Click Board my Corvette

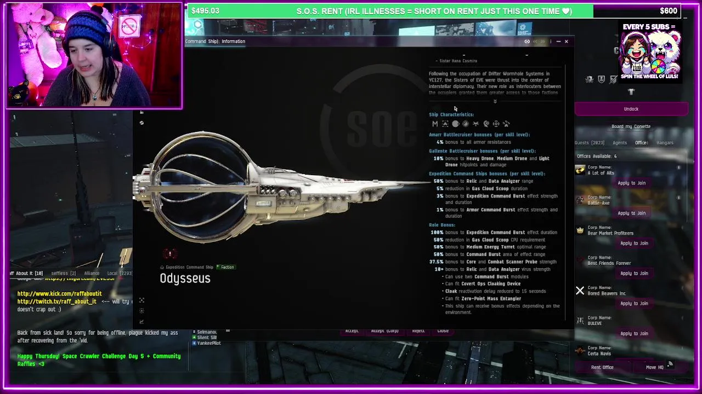631,126
